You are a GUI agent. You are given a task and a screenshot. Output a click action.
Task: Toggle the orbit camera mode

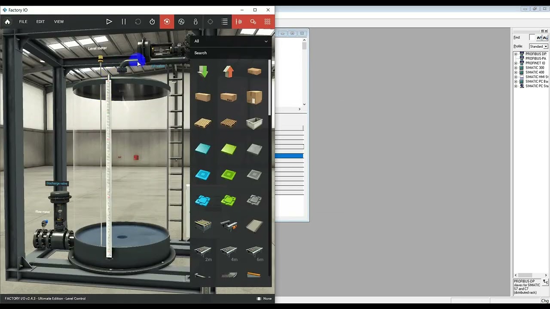tap(167, 21)
